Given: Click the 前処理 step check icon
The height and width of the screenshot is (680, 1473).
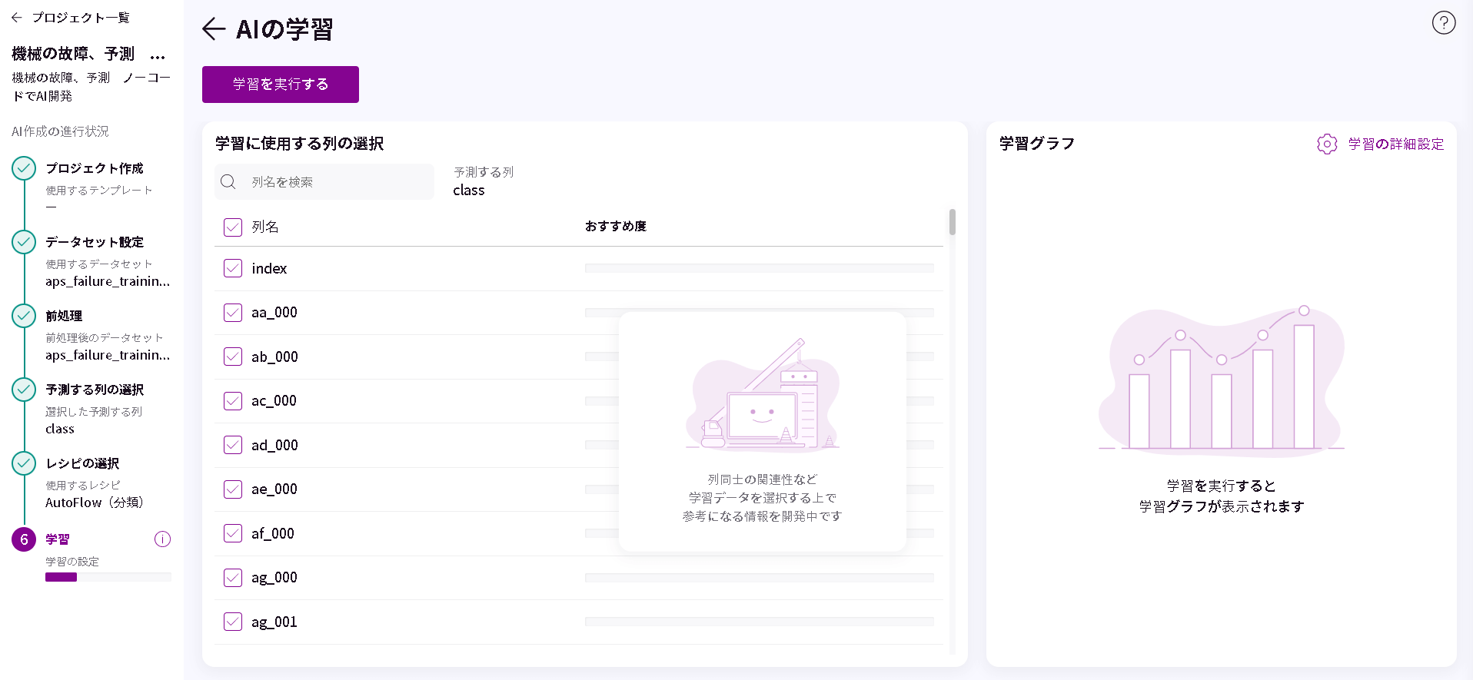Looking at the screenshot, I should coord(24,316).
